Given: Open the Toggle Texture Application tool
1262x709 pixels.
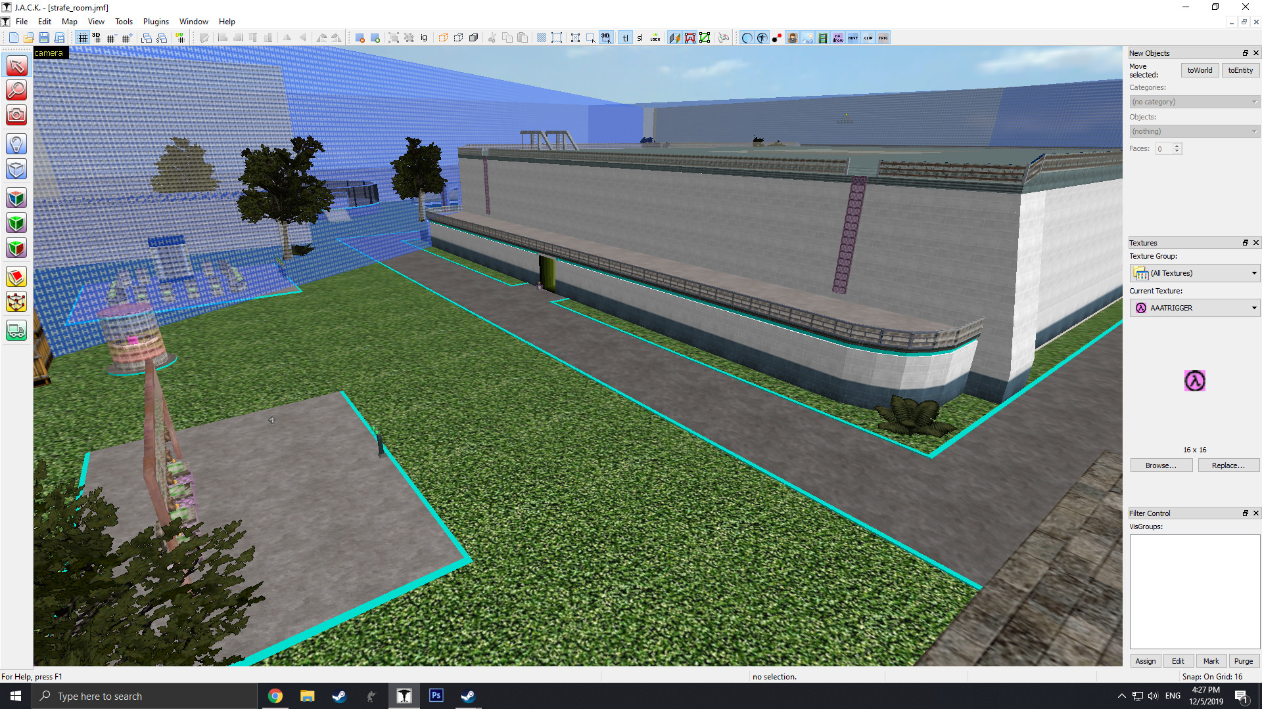Looking at the screenshot, I should [x=16, y=198].
